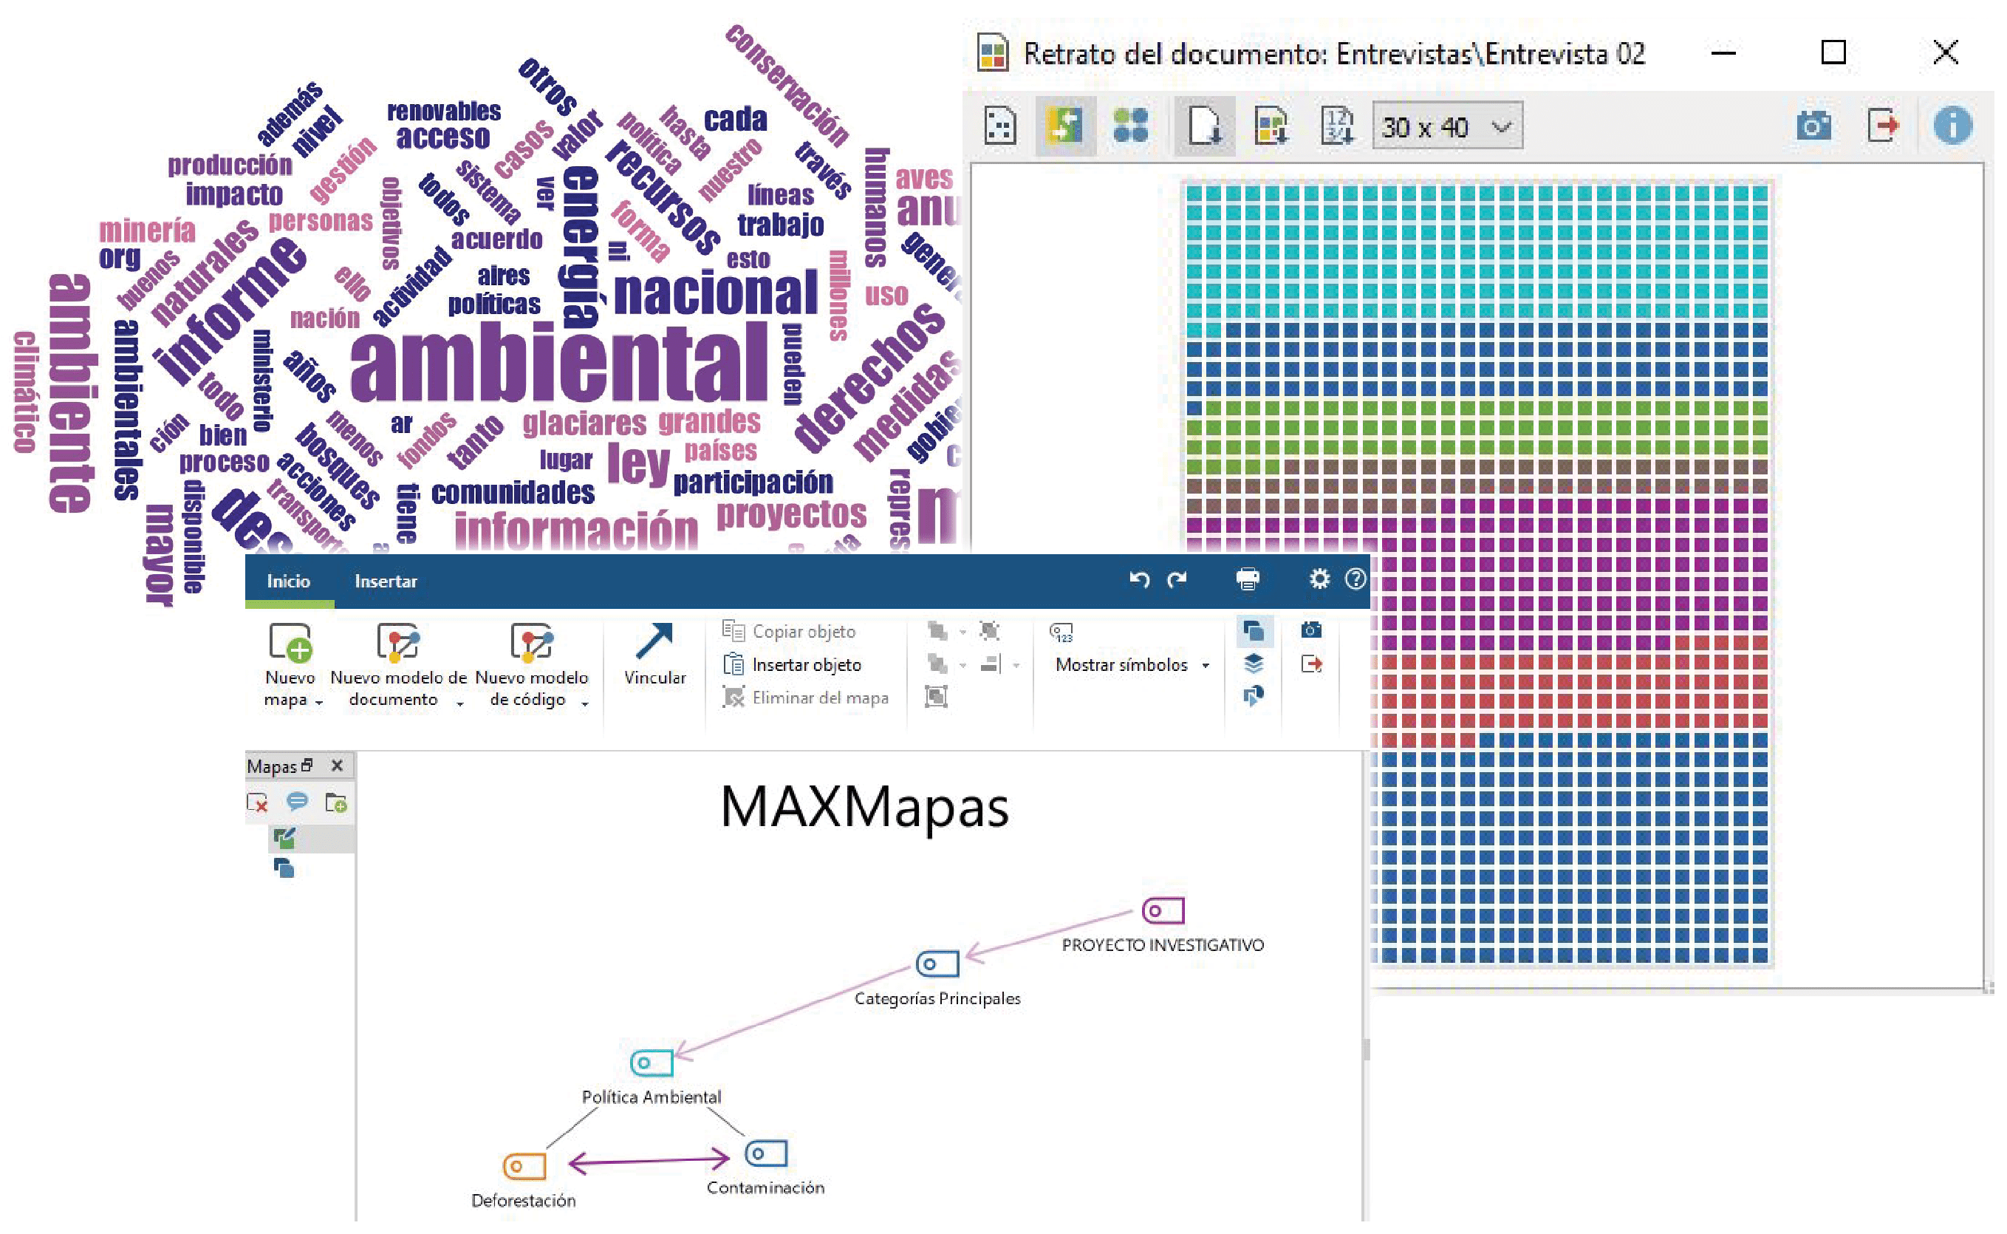Toggle the blank document display button
The image size is (2007, 1234).
tap(1204, 126)
